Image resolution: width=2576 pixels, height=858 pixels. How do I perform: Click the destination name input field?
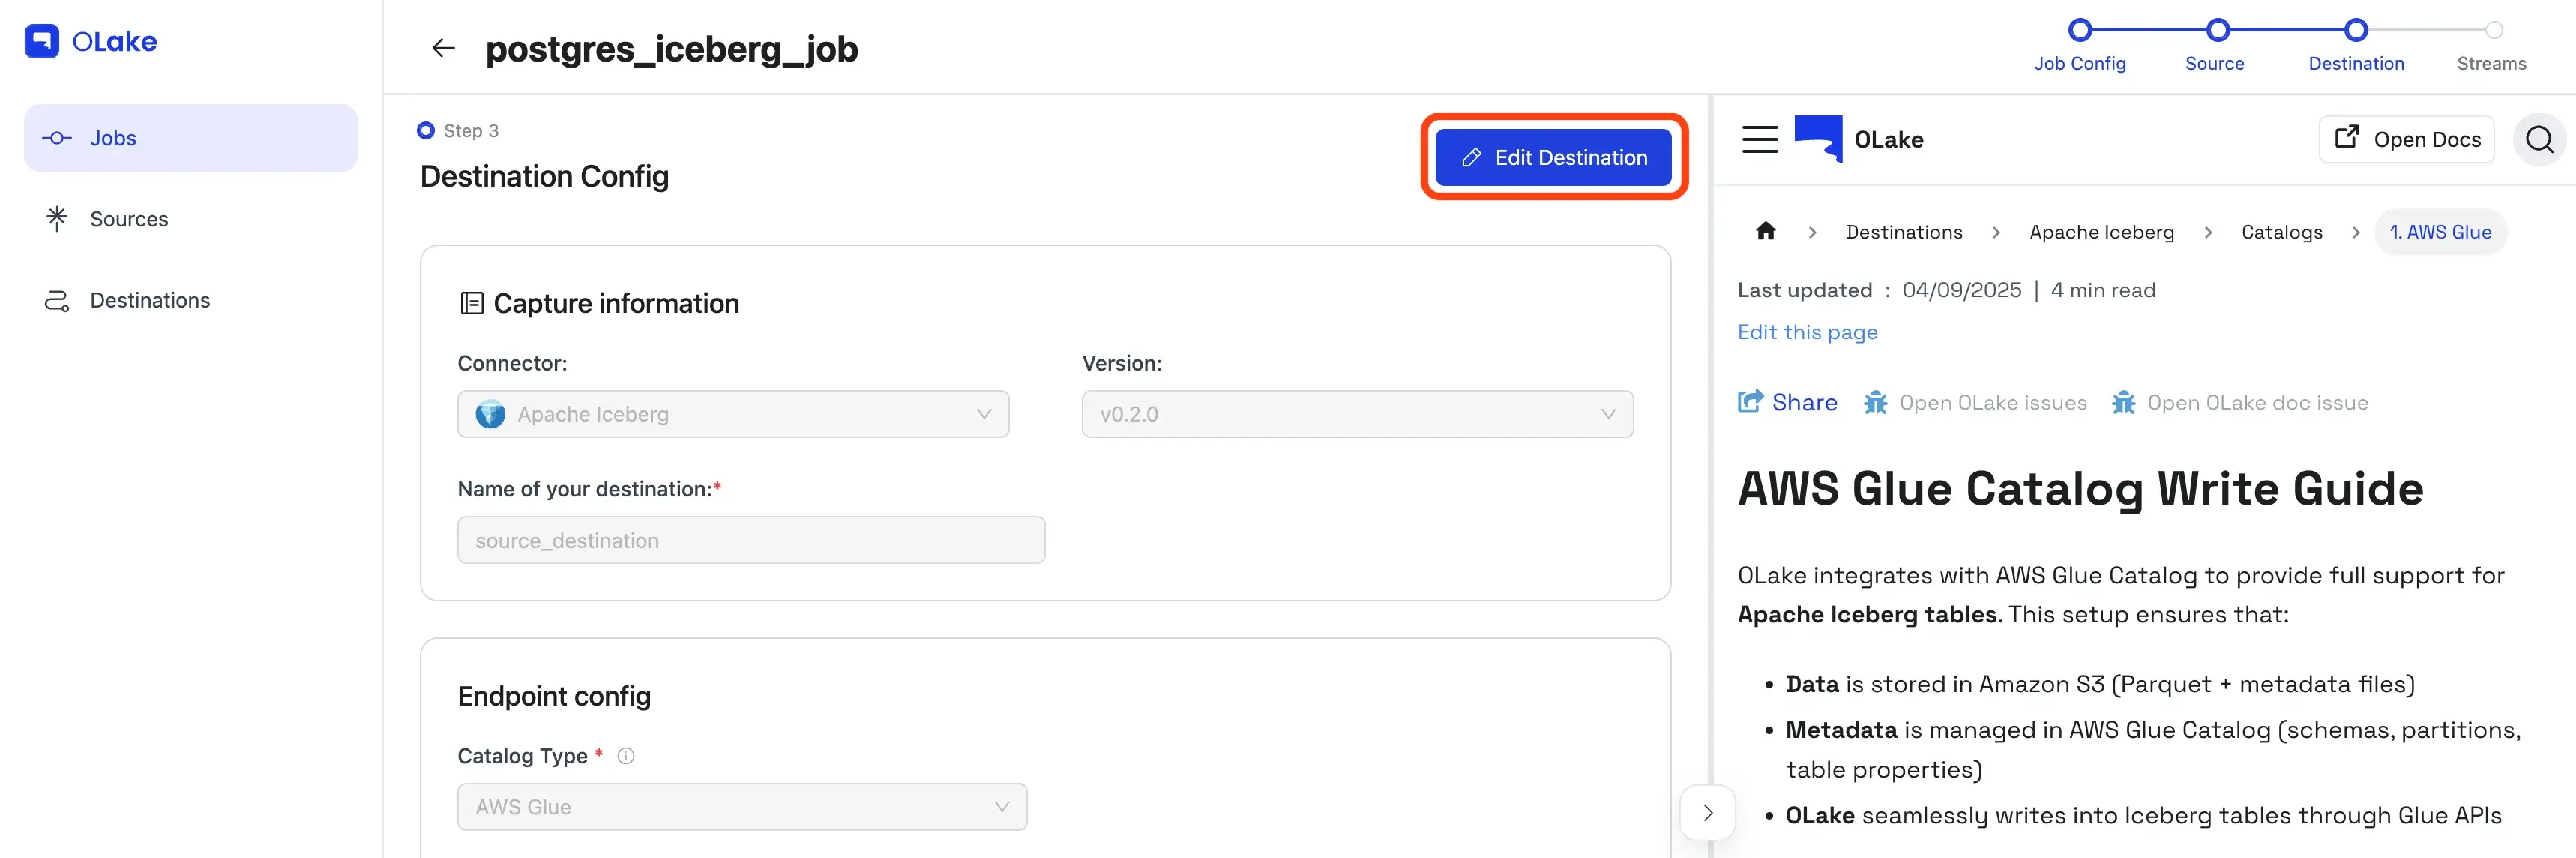pyautogui.click(x=751, y=540)
